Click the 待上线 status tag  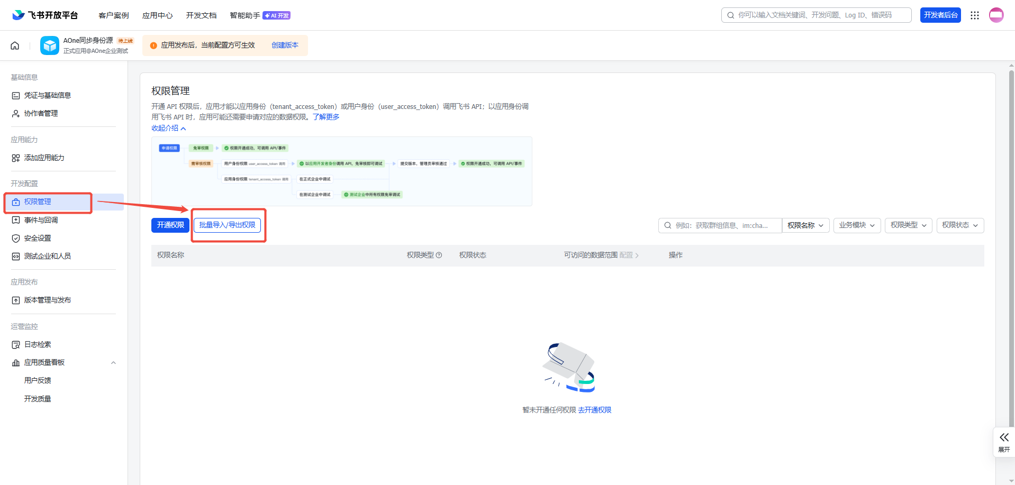pyautogui.click(x=125, y=41)
